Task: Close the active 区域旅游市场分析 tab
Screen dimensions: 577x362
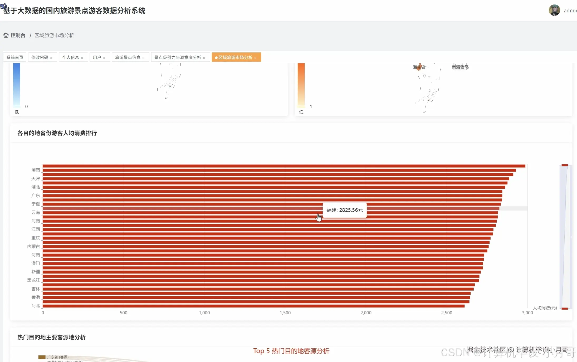Action: pyautogui.click(x=255, y=58)
